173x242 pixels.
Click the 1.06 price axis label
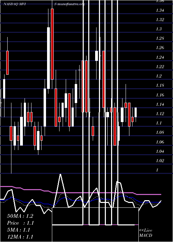[160, 142]
